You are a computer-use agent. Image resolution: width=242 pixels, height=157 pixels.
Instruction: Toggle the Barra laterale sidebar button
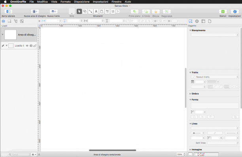(8, 11)
